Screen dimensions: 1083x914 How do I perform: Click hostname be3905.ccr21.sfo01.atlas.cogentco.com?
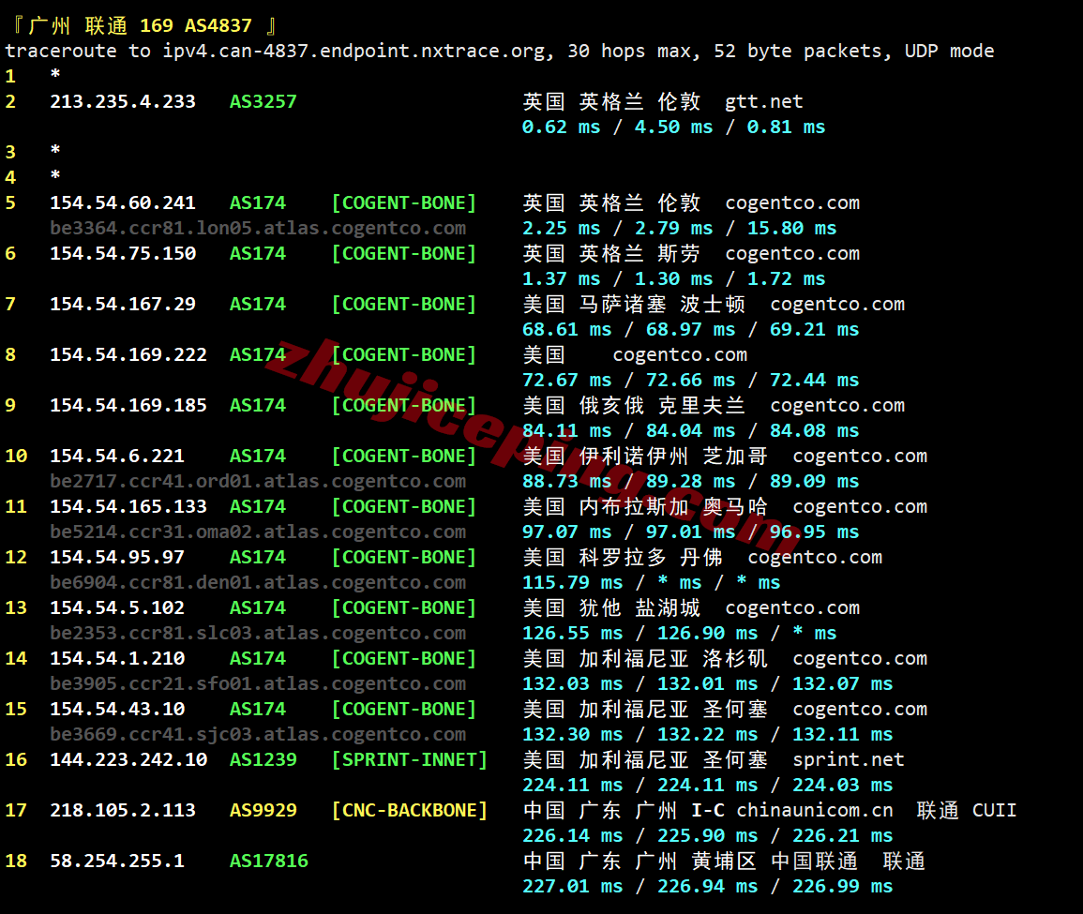point(258,683)
